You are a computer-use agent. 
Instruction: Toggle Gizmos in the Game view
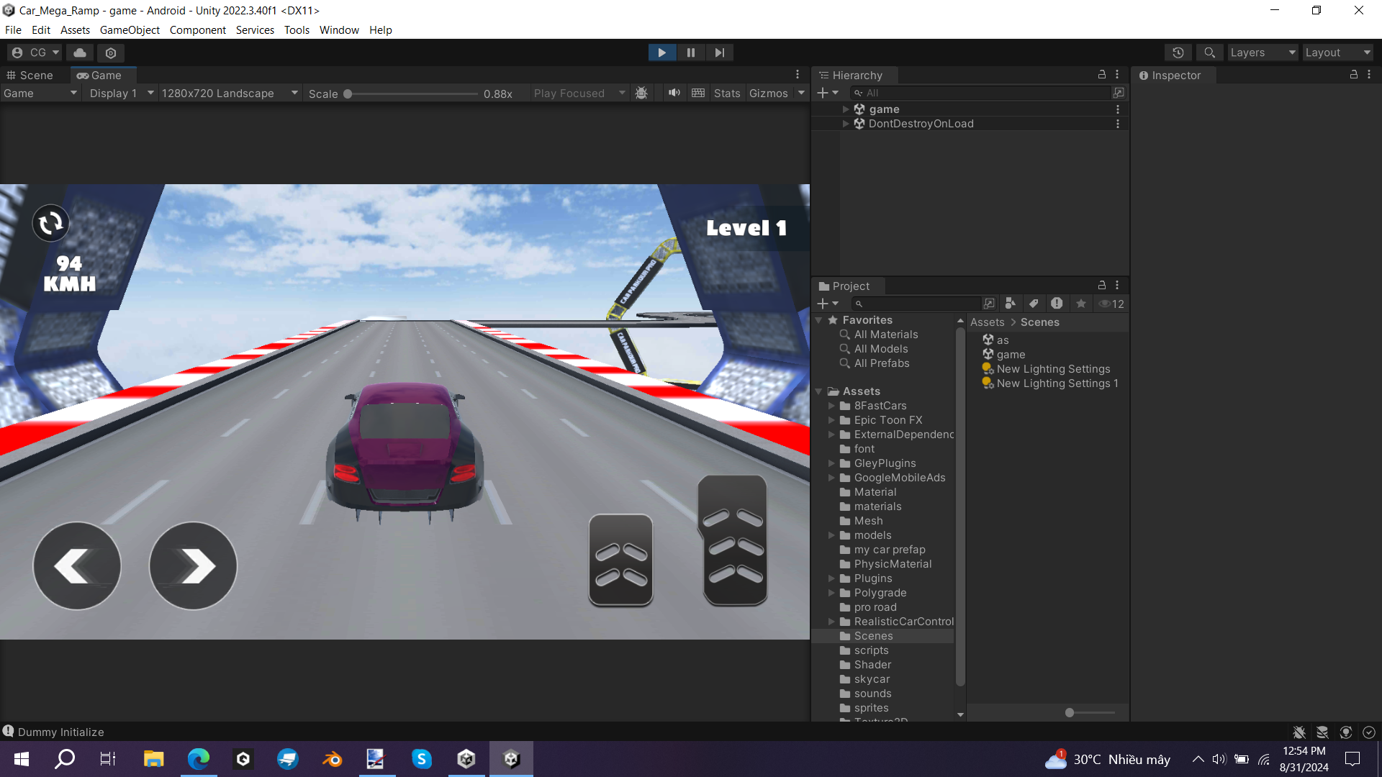click(768, 94)
